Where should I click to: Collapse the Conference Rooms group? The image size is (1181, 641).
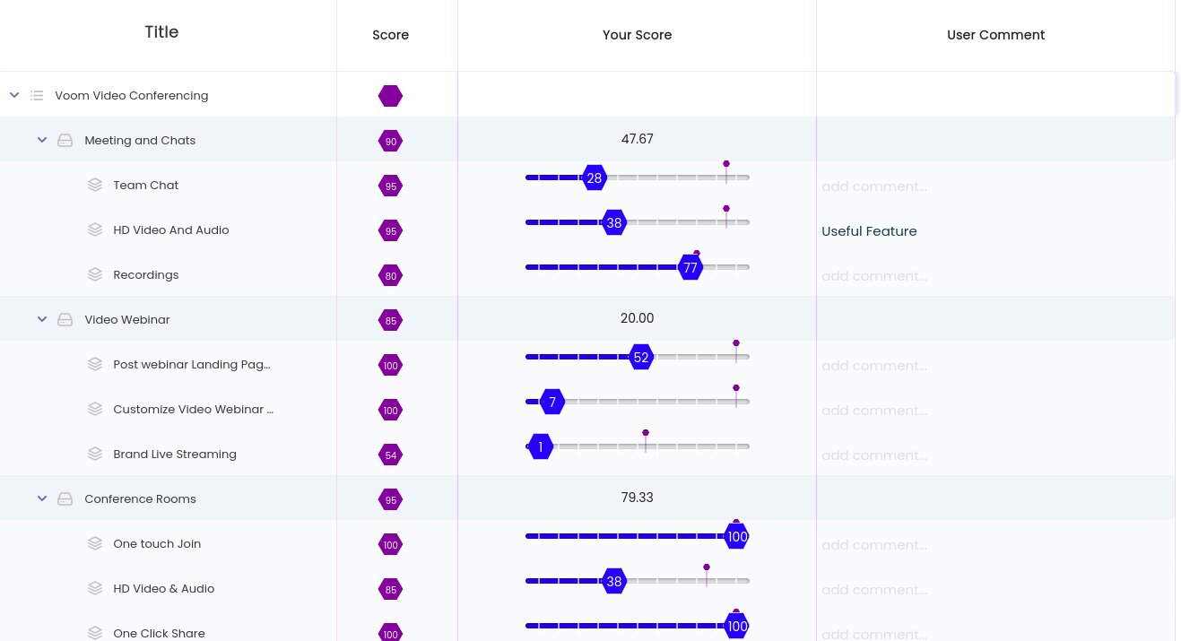tap(42, 498)
